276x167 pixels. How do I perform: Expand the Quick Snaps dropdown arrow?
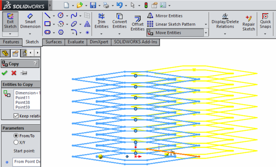click(265, 34)
